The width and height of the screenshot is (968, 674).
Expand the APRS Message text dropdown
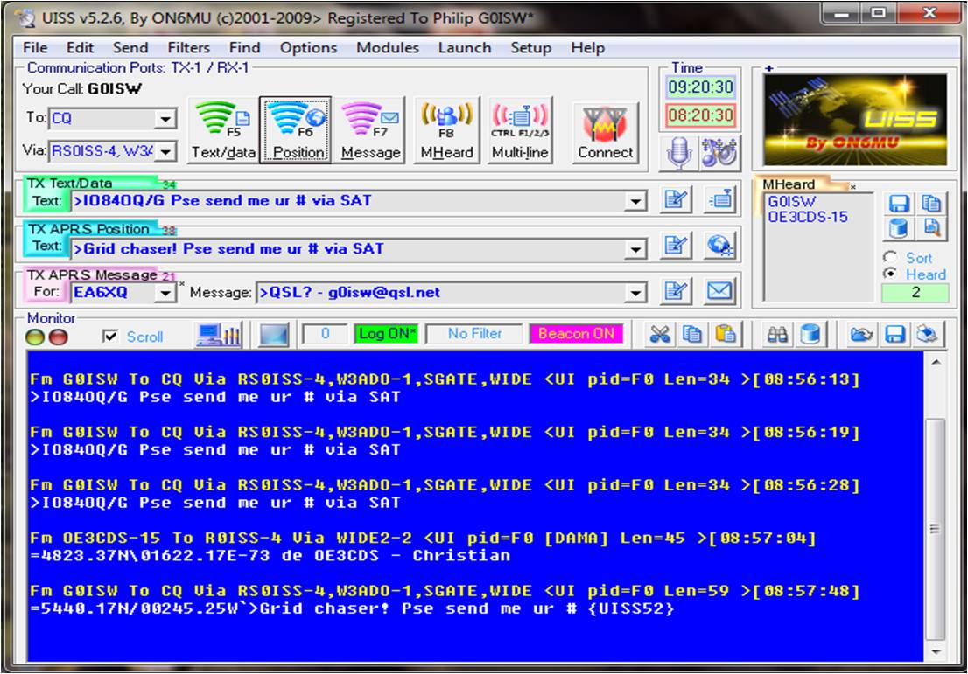pos(635,293)
